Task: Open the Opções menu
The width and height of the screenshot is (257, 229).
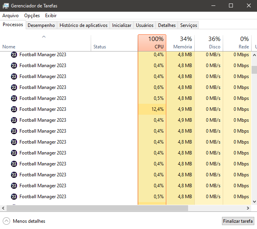Action: click(x=32, y=16)
